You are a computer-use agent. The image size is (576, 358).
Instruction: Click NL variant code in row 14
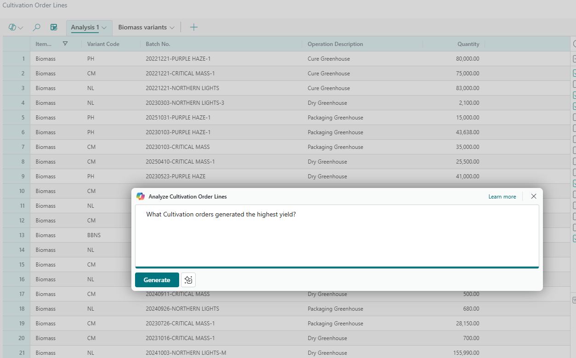coord(90,250)
